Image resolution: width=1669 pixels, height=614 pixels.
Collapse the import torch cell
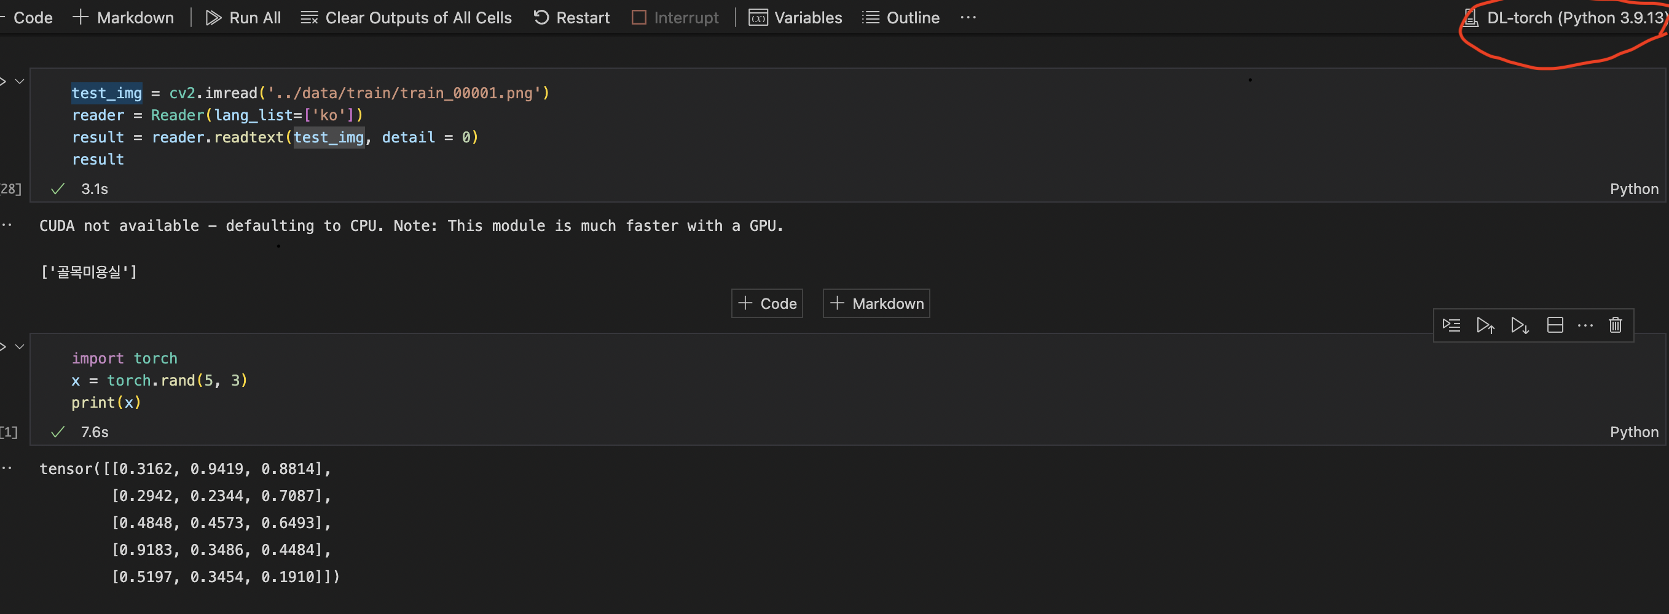point(20,346)
